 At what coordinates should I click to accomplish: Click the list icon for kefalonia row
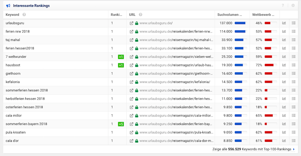[x=293, y=82]
